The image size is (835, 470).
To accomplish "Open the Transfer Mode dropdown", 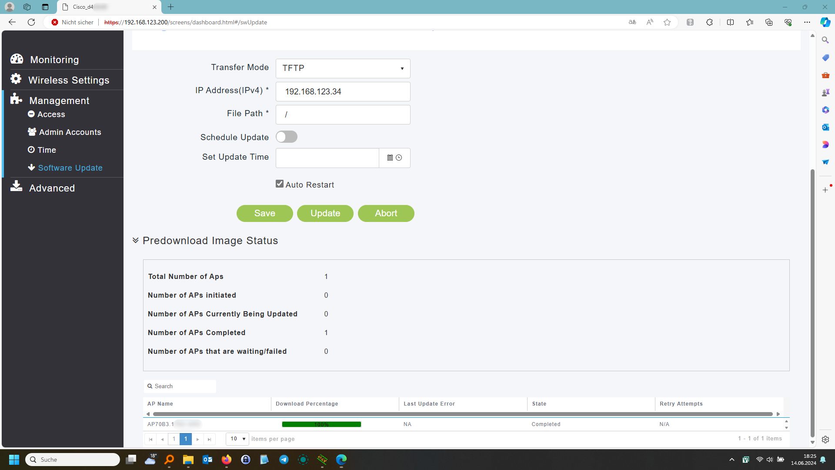I will click(343, 68).
